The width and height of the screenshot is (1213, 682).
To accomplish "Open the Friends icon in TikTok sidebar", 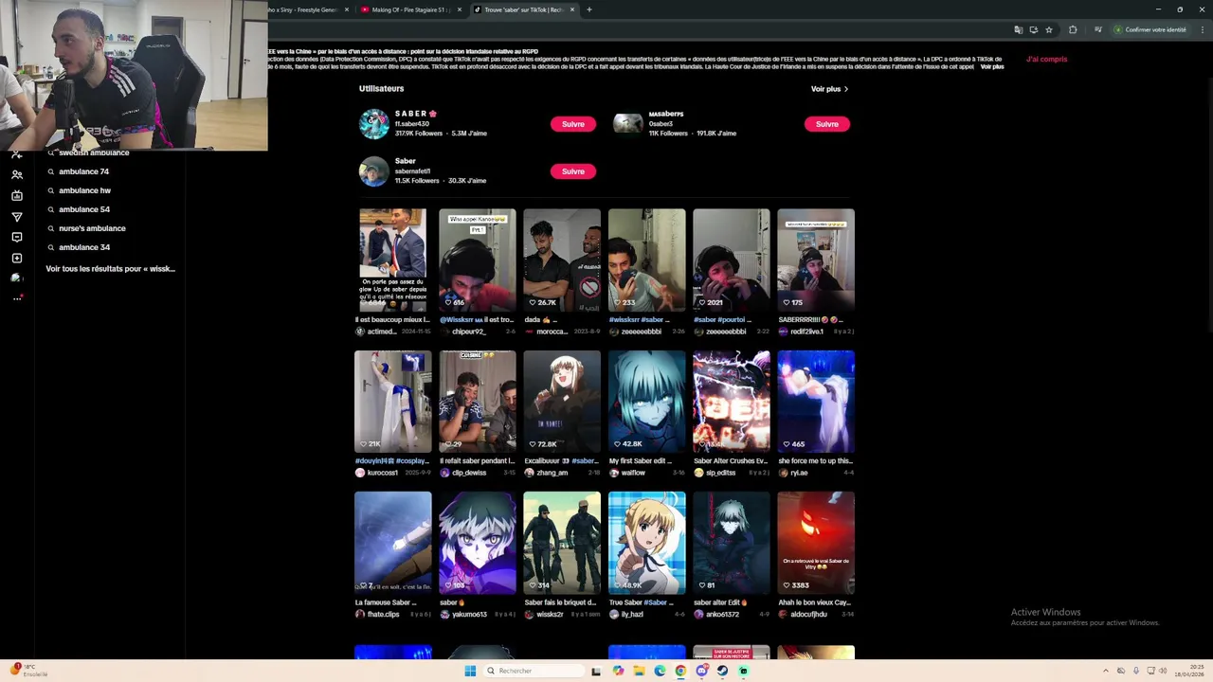I will coord(17,175).
